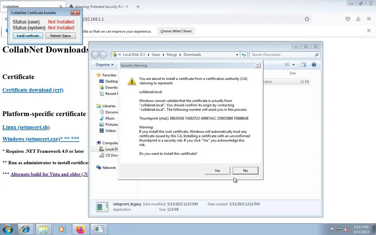Select Network in navigation pane
Image resolution: width=376 pixels, height=235 pixels.
[x=109, y=168]
